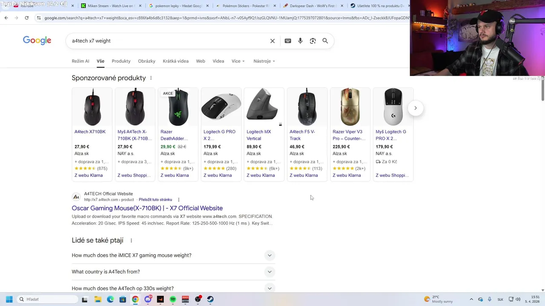View site information icon in address bar
The image size is (545, 306).
click(x=39, y=18)
